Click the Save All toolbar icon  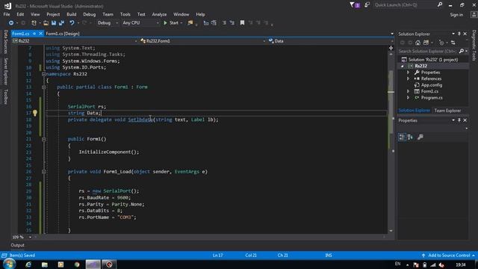[x=61, y=23]
